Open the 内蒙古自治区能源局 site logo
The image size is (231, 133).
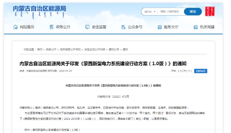coord(39,9)
